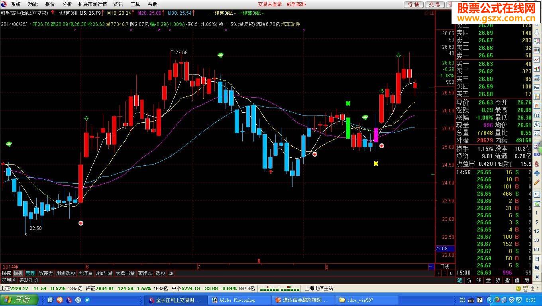Screen dimensions: 542x306
Task: Switch to 15-minute period in sidebar
Action: 537,231
